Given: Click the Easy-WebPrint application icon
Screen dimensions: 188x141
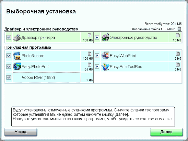Looking at the screenshot, I should (105, 55).
